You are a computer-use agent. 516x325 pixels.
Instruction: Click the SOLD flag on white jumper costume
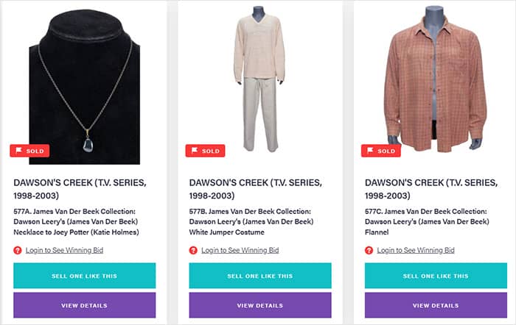[x=205, y=151]
